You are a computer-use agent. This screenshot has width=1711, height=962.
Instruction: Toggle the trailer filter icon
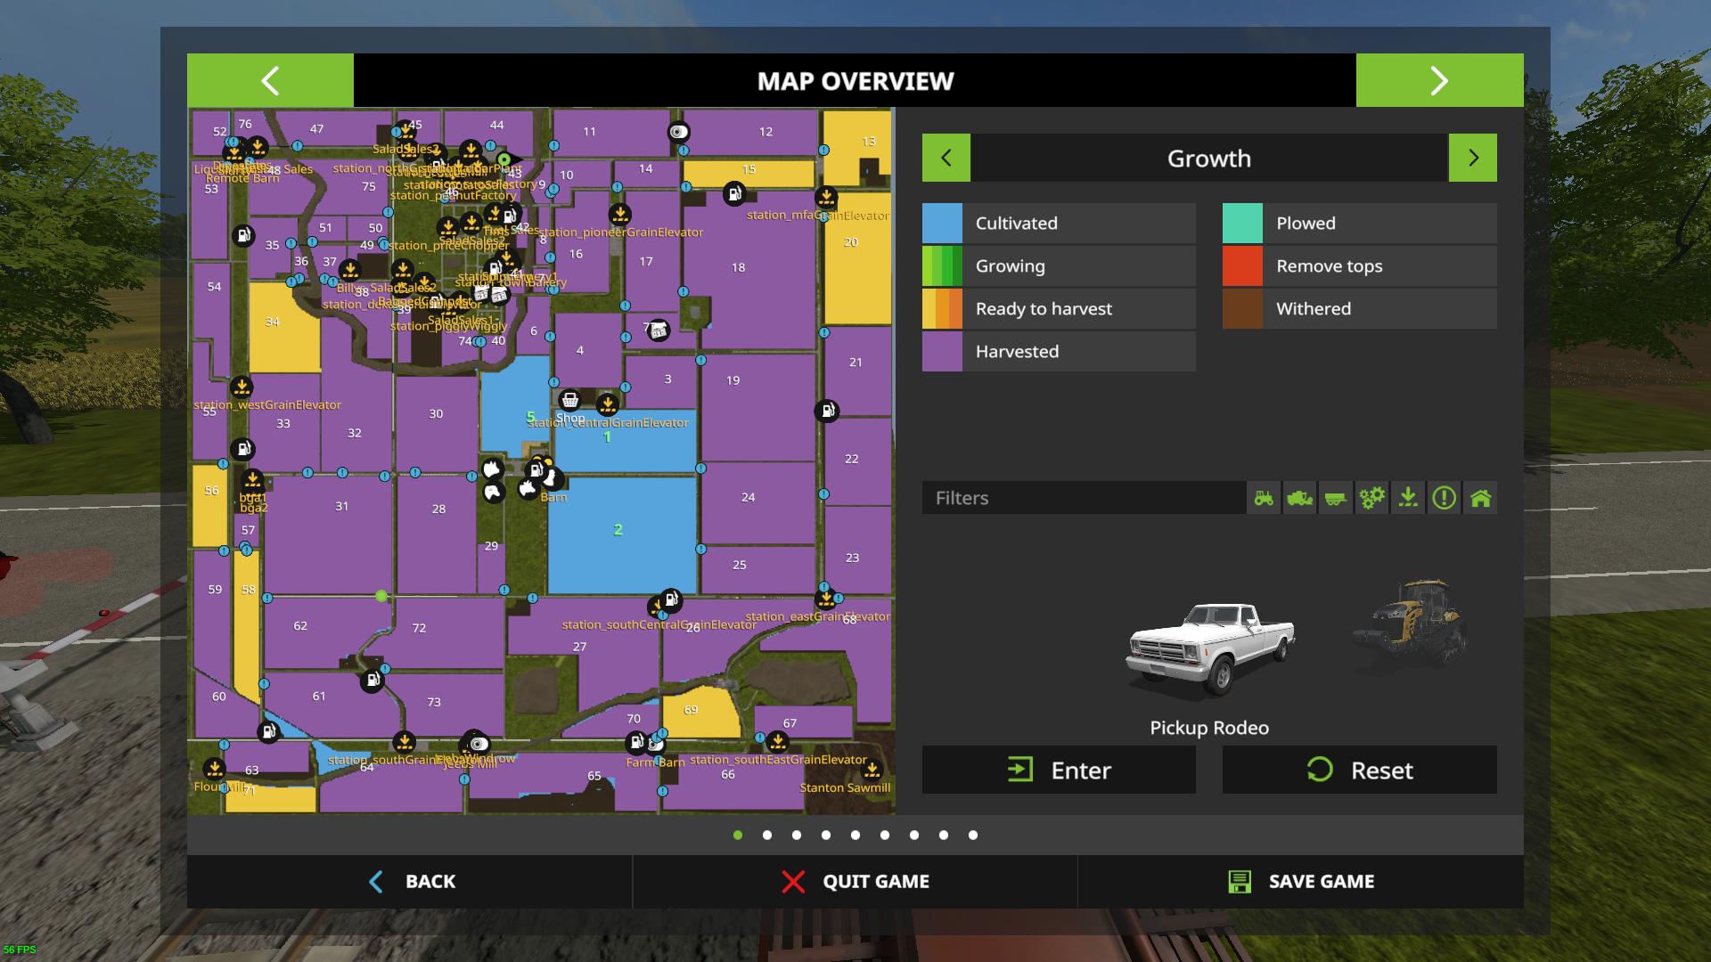(1336, 498)
